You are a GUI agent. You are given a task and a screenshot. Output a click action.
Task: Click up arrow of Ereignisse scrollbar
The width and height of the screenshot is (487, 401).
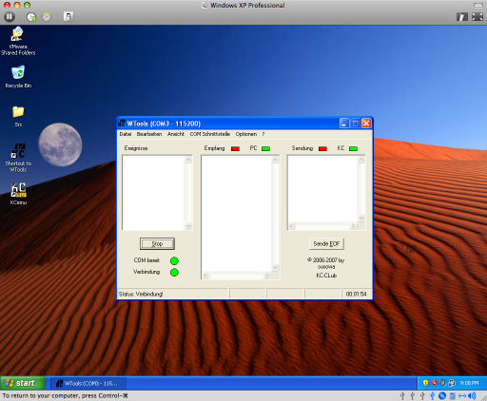coord(188,160)
